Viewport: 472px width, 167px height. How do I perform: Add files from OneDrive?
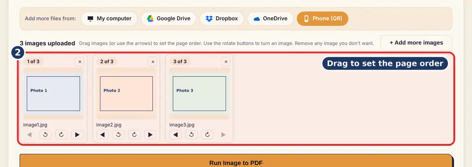click(x=270, y=19)
